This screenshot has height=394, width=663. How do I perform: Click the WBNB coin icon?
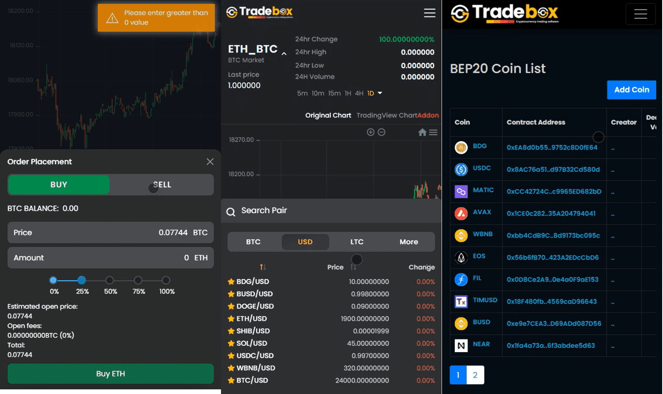tap(461, 235)
